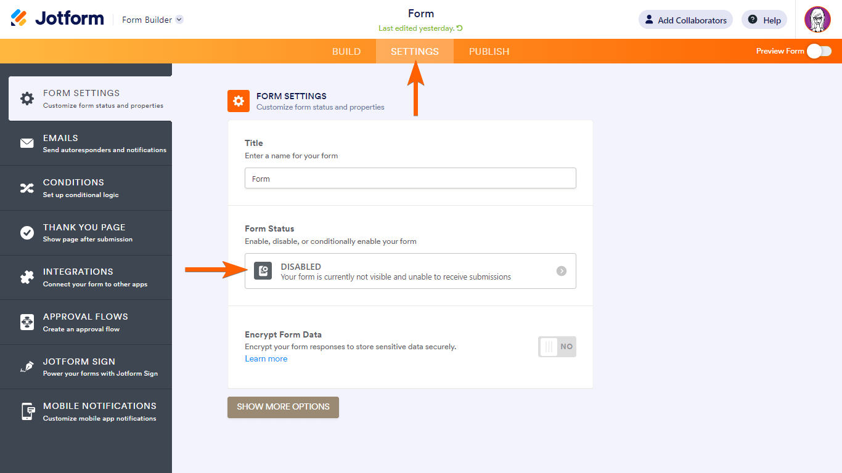Open the Learn more link

266,358
